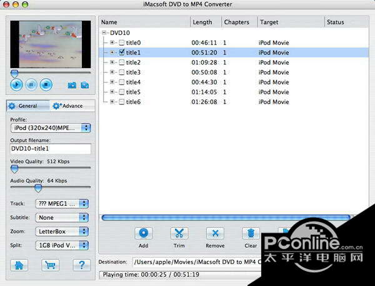The image size is (375, 286).
Task: Select the title0 row name
Action: [133, 43]
